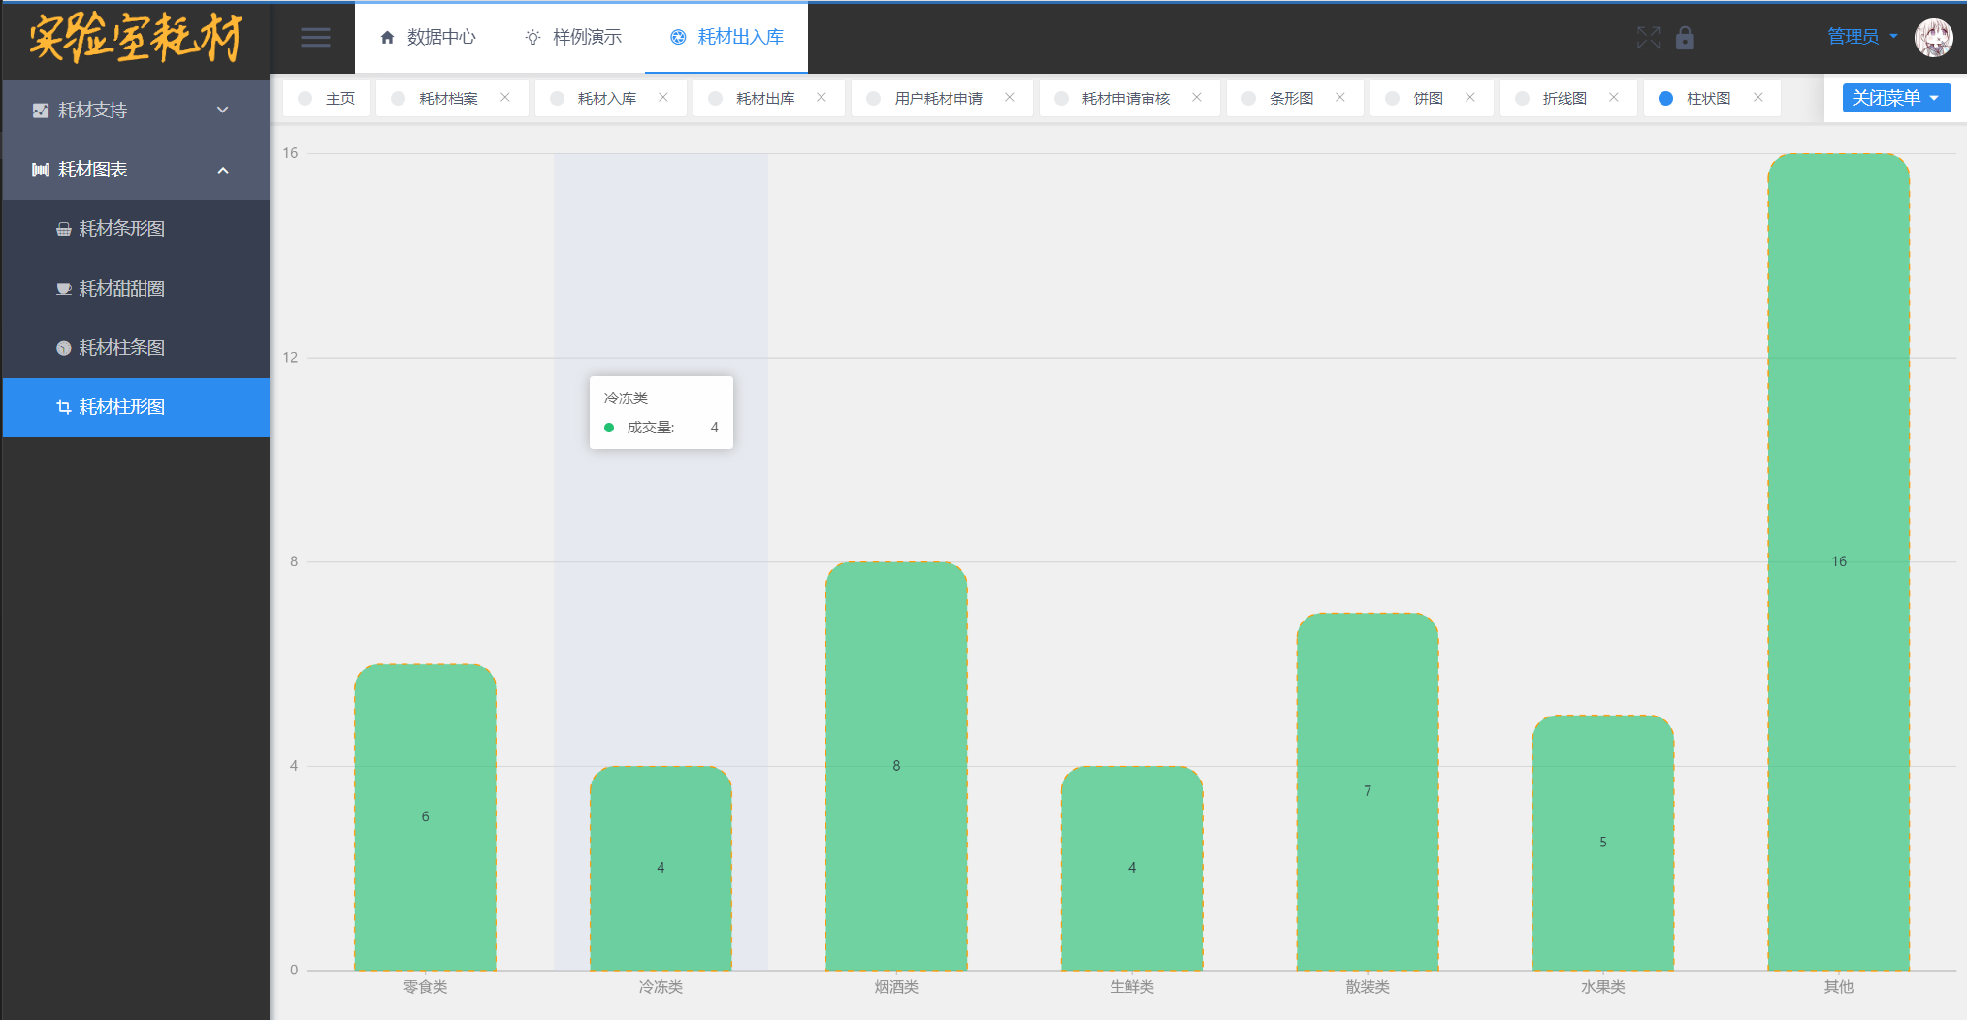Collapse the 耗材图表 sidebar menu
The height and width of the screenshot is (1020, 1967).
point(136,170)
